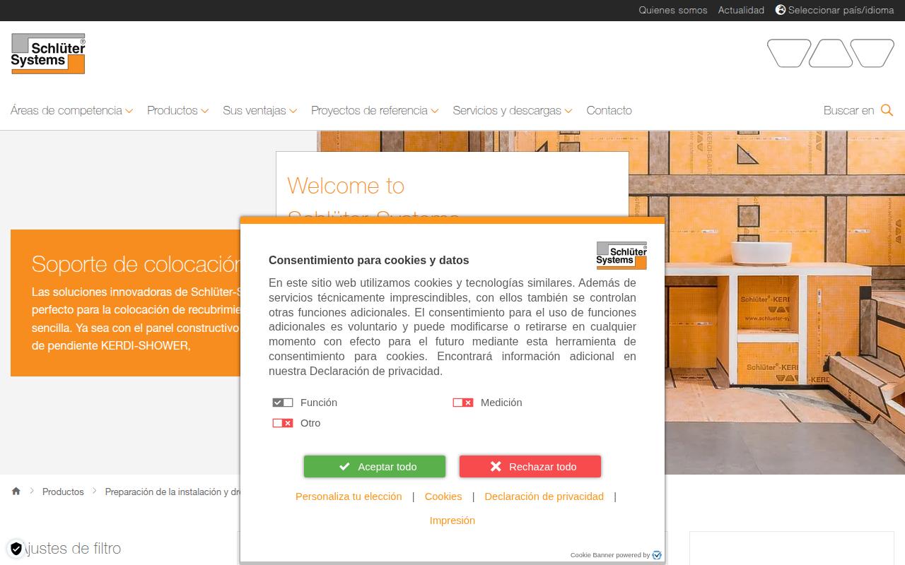Toggle the Otro consent switch
Image resolution: width=905 pixels, height=565 pixels.
[283, 423]
